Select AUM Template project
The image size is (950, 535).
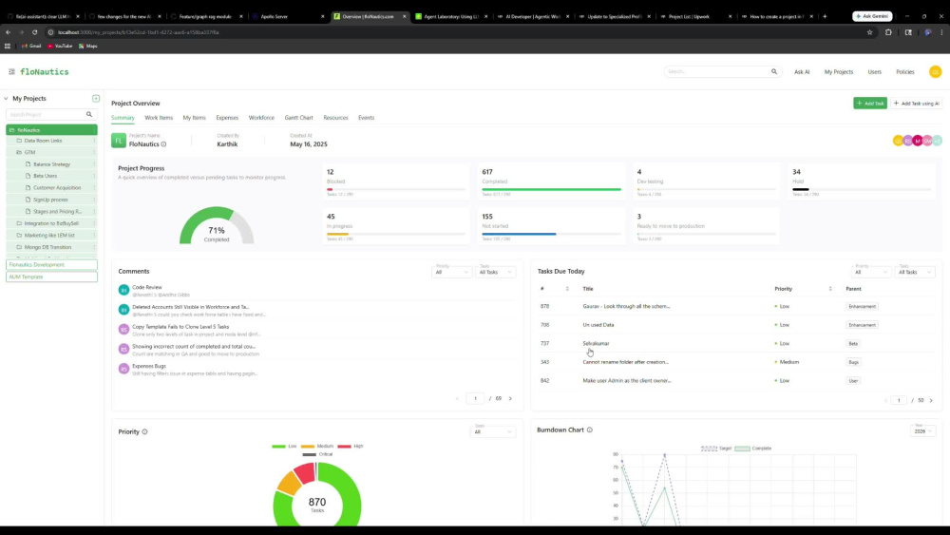pyautogui.click(x=51, y=277)
